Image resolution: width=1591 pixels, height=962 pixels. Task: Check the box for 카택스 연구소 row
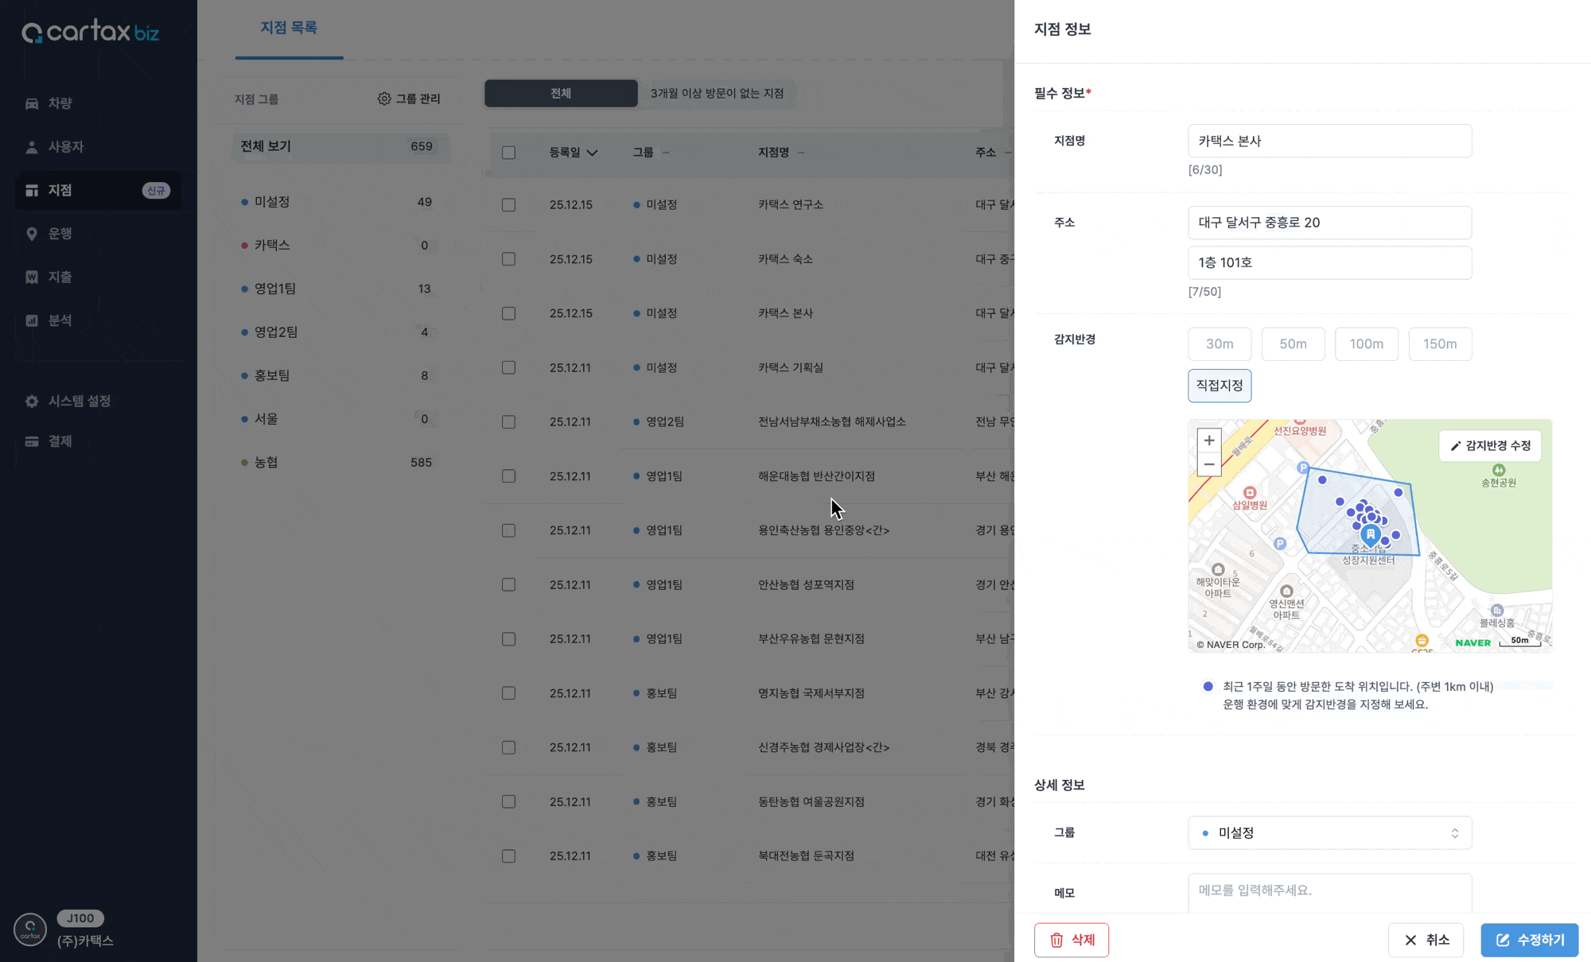tap(508, 205)
